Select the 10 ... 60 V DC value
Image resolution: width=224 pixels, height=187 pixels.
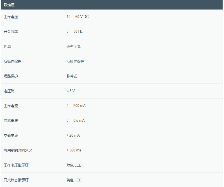78,17
